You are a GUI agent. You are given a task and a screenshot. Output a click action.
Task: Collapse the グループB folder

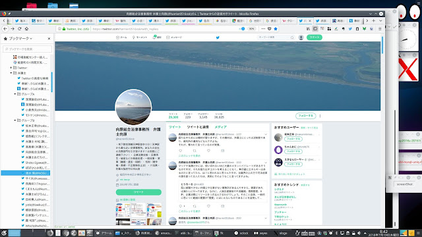tap(15, 120)
